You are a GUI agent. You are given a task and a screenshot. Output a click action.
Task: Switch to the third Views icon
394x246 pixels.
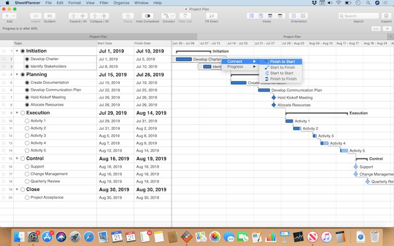click(270, 16)
